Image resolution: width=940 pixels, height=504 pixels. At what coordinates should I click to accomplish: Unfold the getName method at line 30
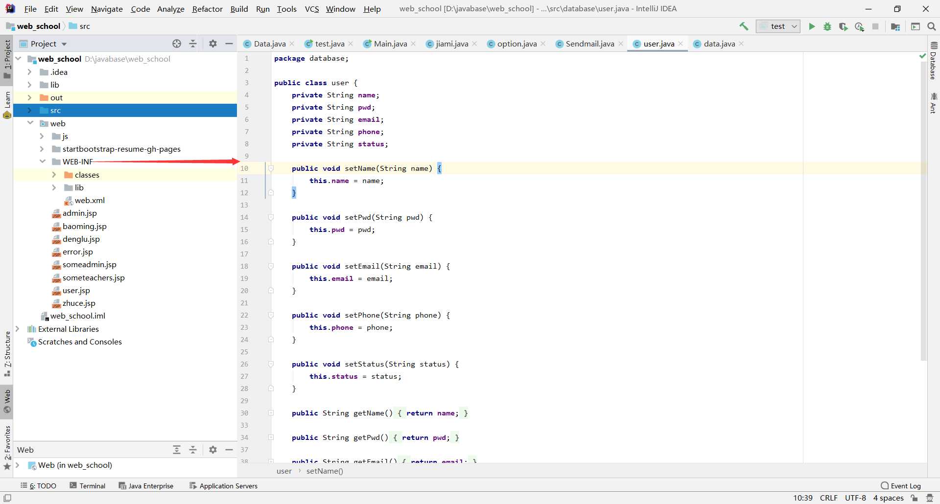tap(271, 413)
